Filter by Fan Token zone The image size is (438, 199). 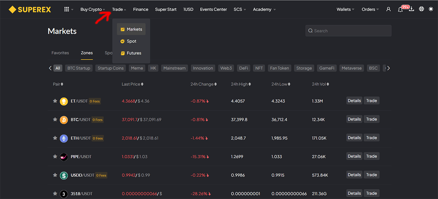(x=279, y=68)
